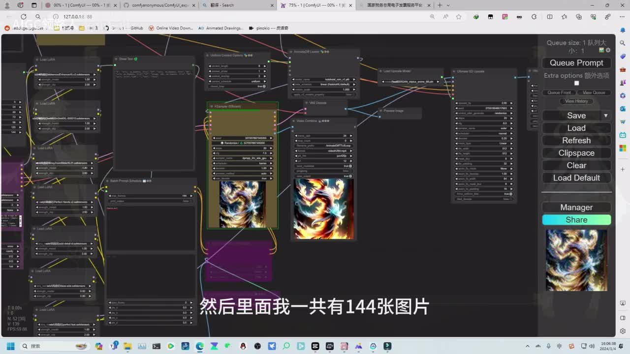
Task: Open the split screen icon in toolbar
Action: (550, 17)
